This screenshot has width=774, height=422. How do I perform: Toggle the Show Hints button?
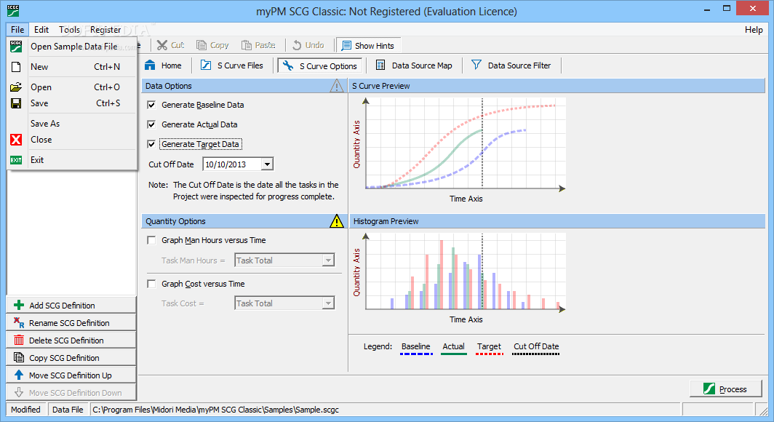pyautogui.click(x=368, y=45)
